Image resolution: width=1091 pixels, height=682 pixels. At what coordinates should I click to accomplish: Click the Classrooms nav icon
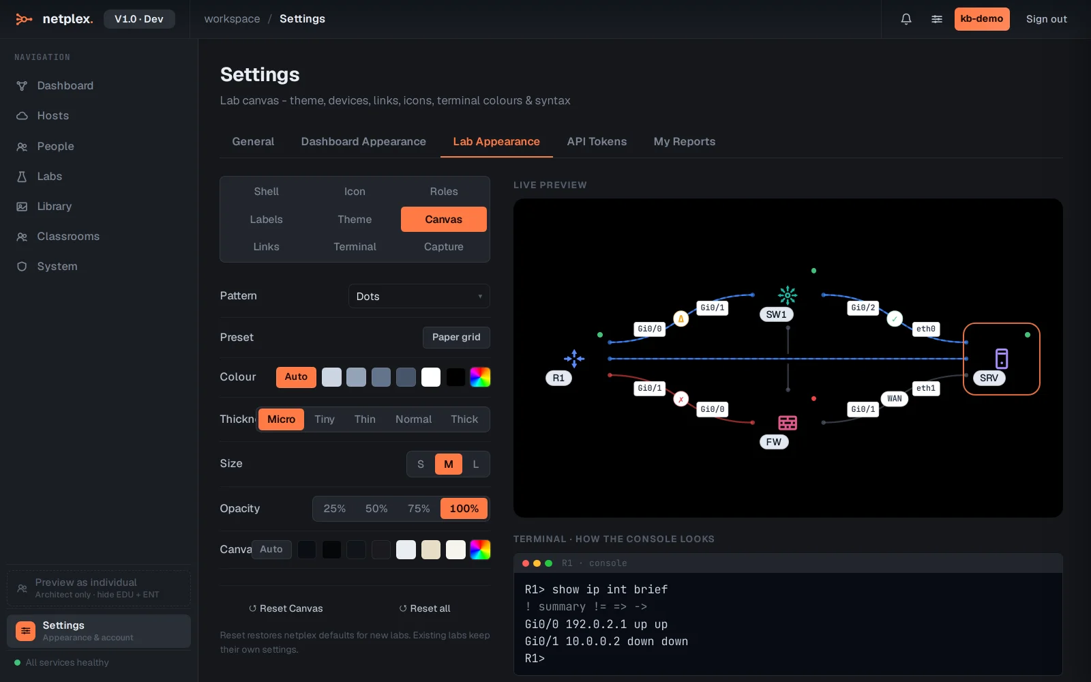(22, 237)
